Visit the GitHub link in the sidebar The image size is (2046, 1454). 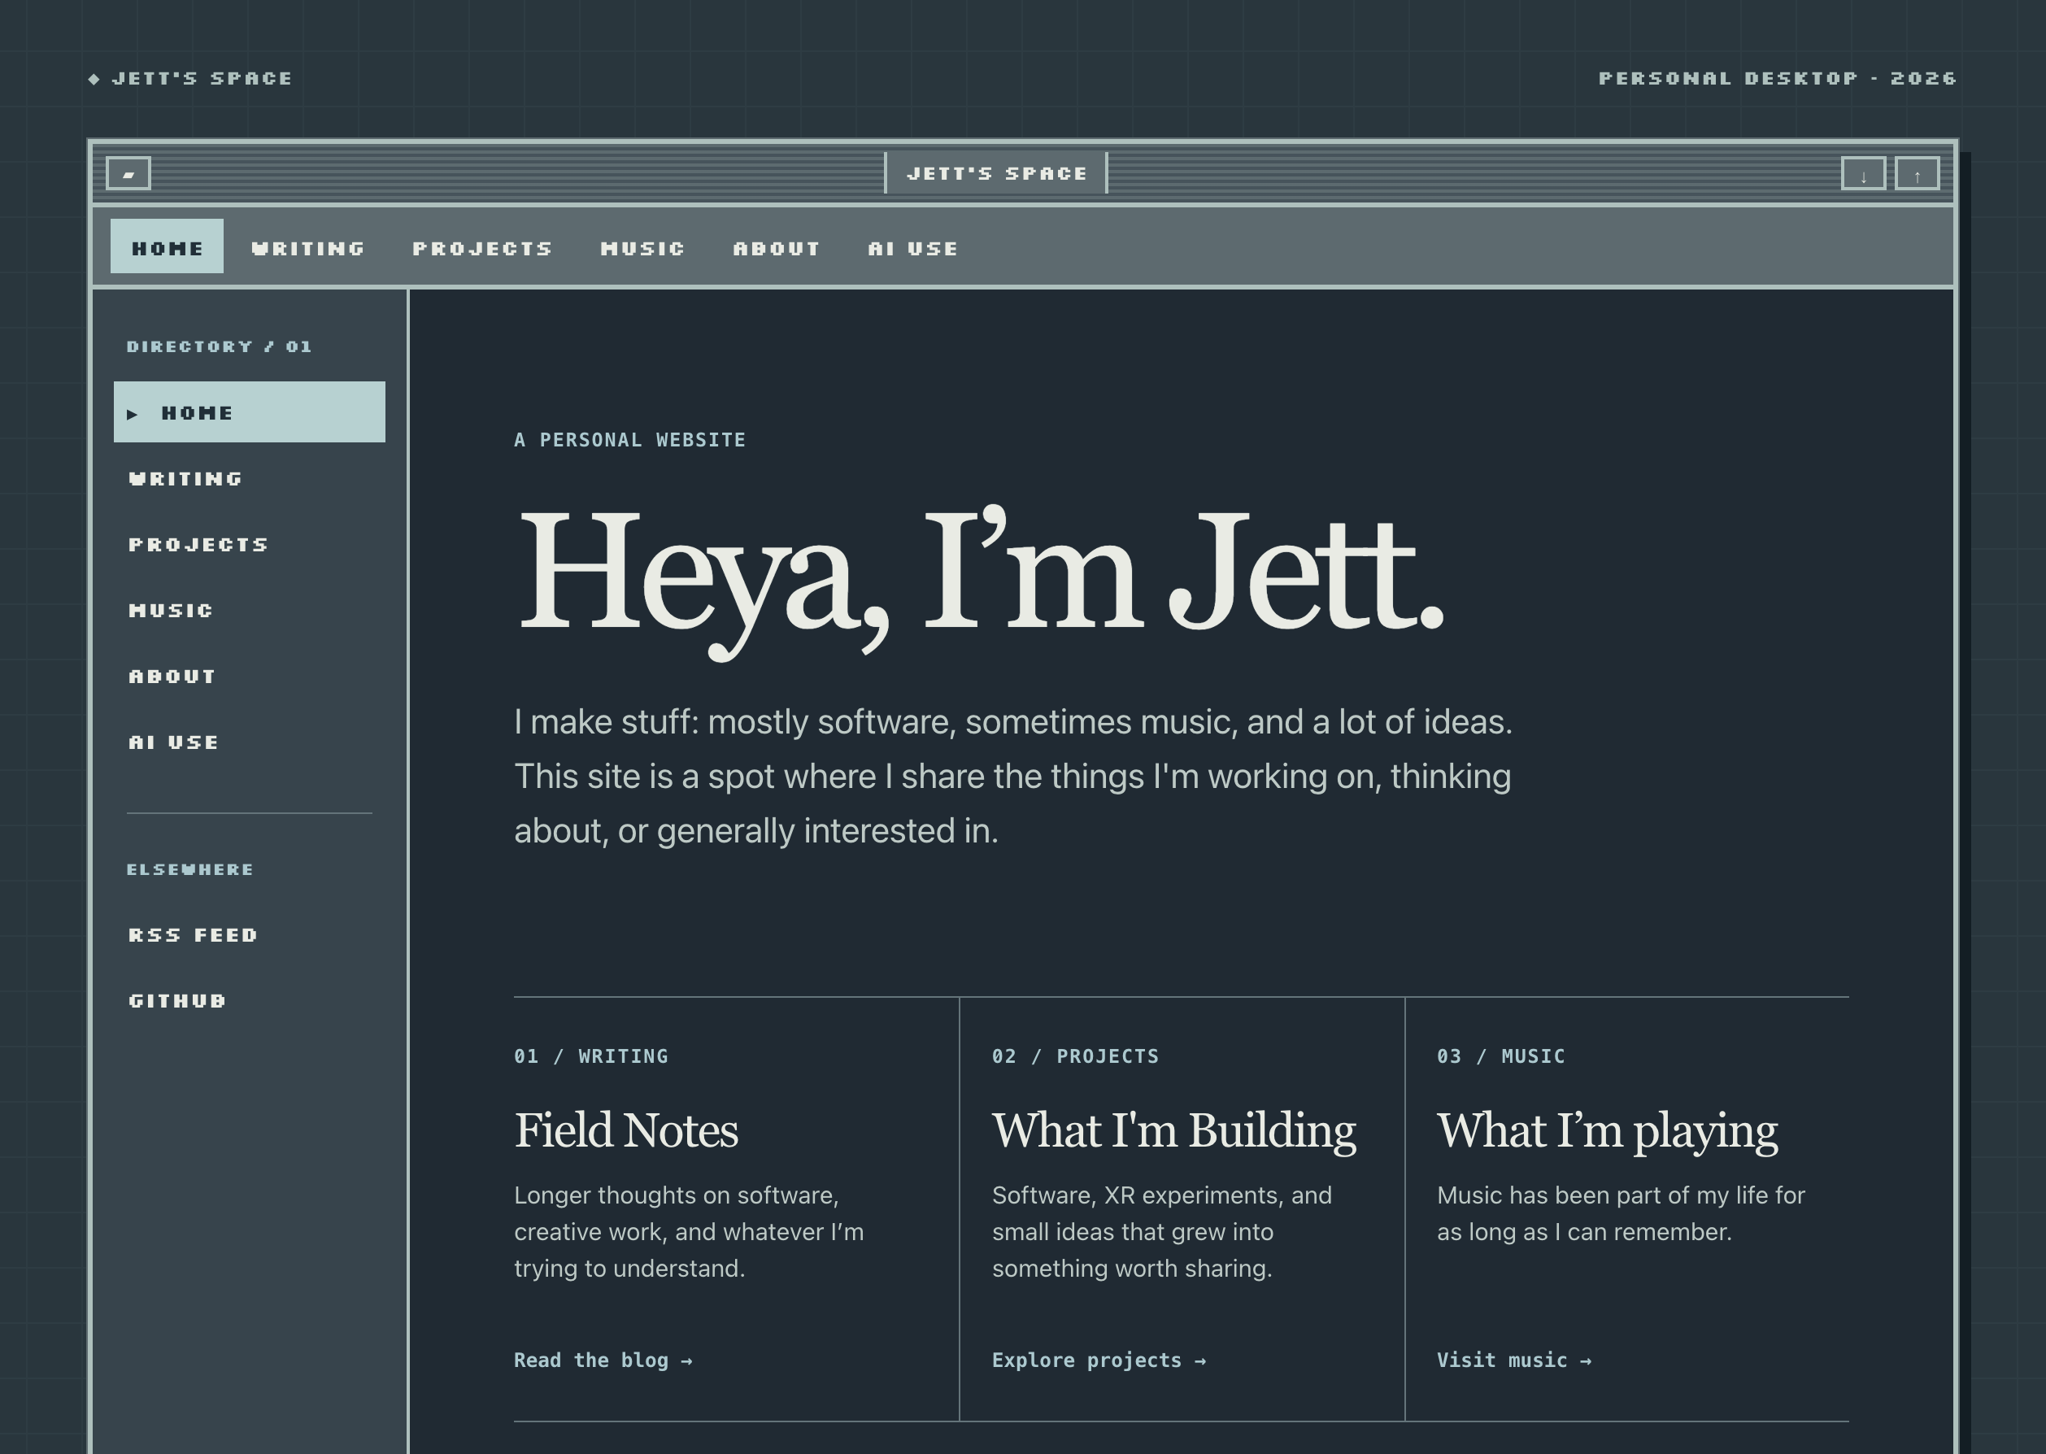250,1001
